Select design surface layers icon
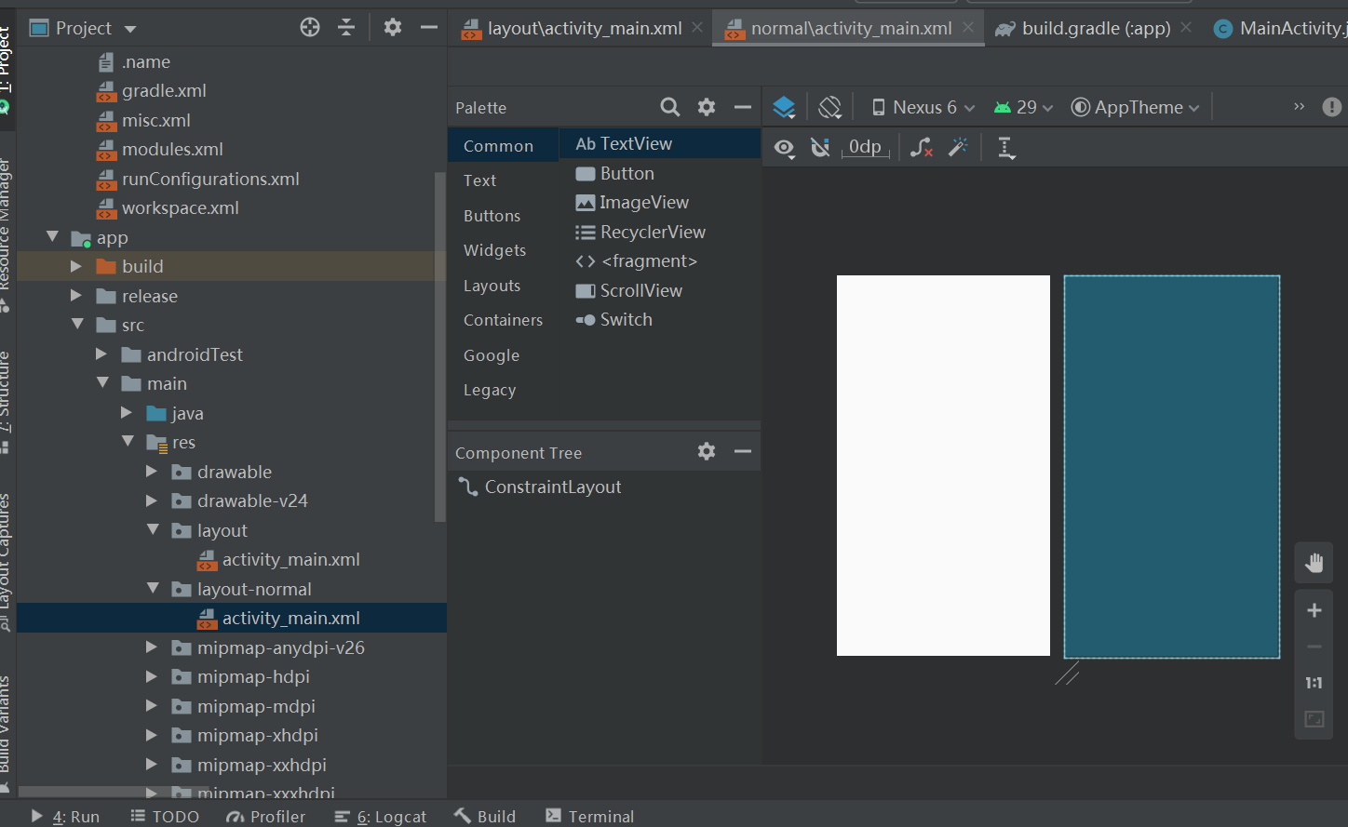The width and height of the screenshot is (1348, 827). tap(784, 107)
